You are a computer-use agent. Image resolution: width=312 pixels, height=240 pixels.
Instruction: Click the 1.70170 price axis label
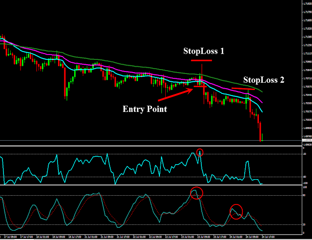[308, 111]
